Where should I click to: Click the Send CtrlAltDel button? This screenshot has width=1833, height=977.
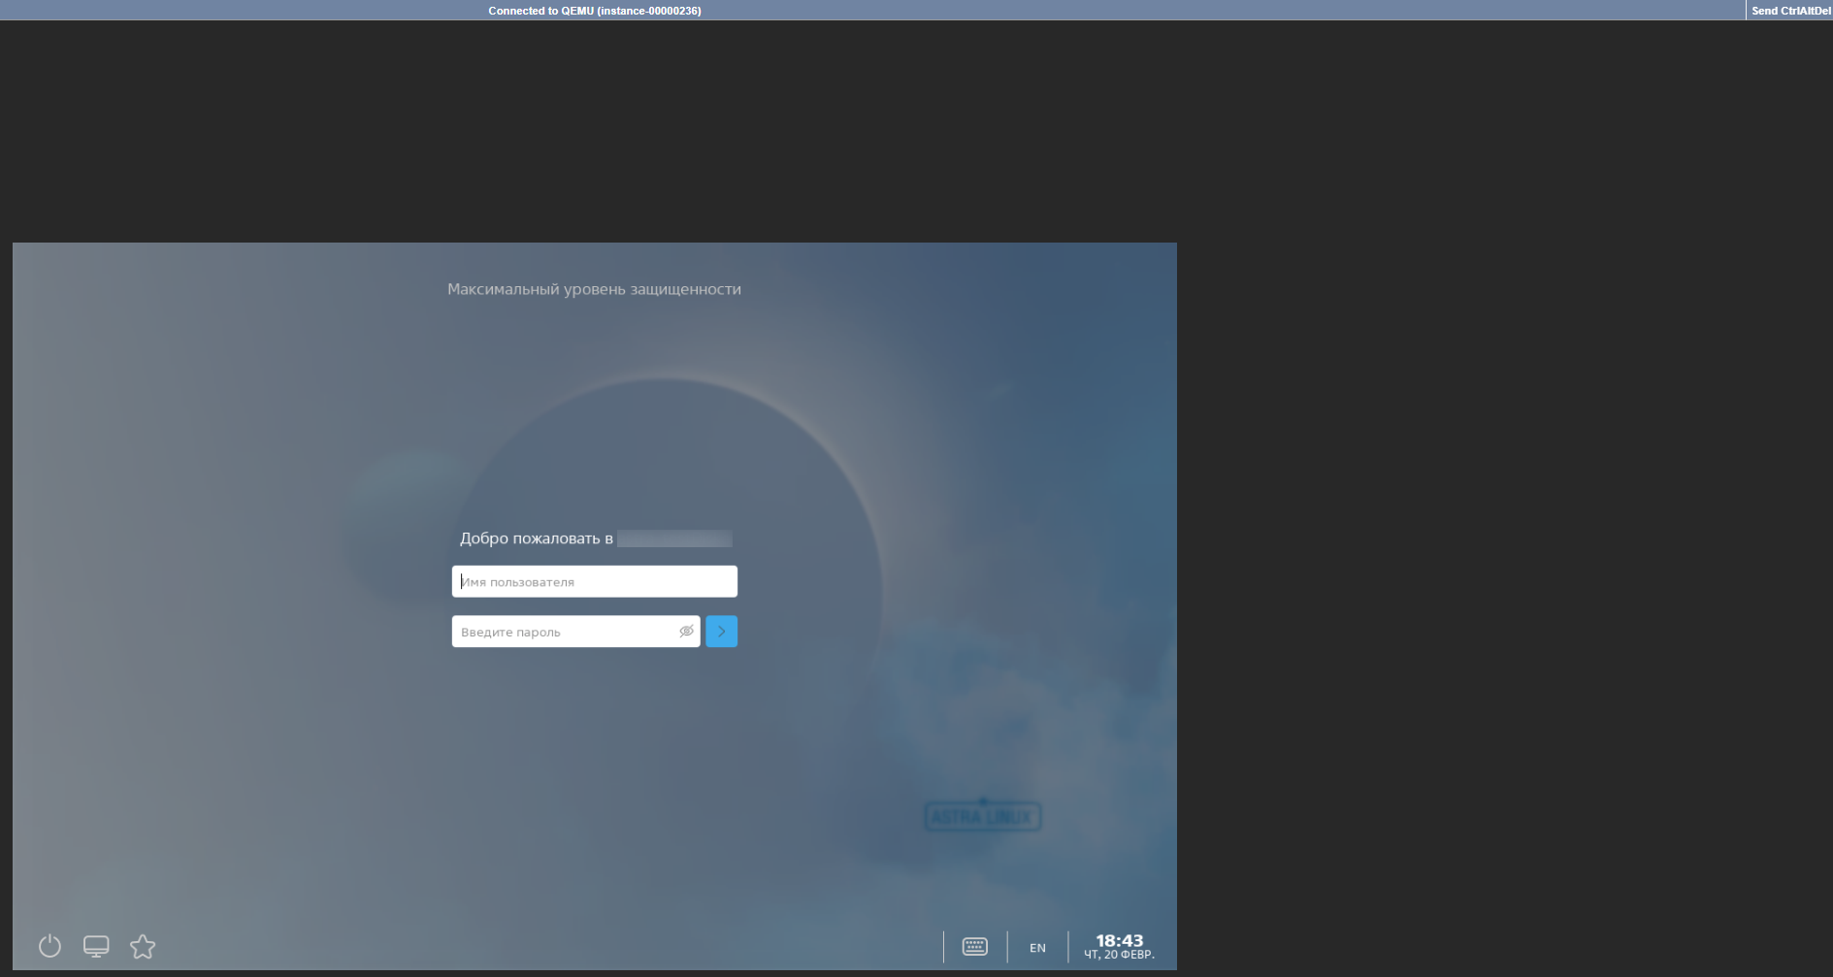(x=1790, y=11)
